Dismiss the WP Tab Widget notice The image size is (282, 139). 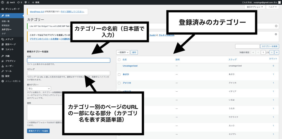[x=276, y=26]
